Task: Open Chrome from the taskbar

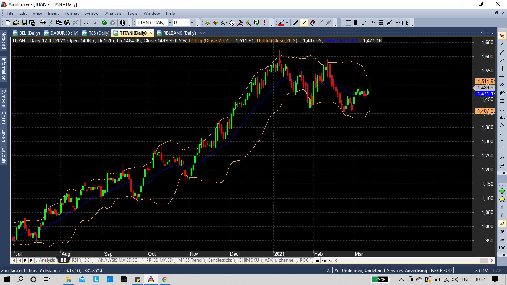Action: [165, 279]
